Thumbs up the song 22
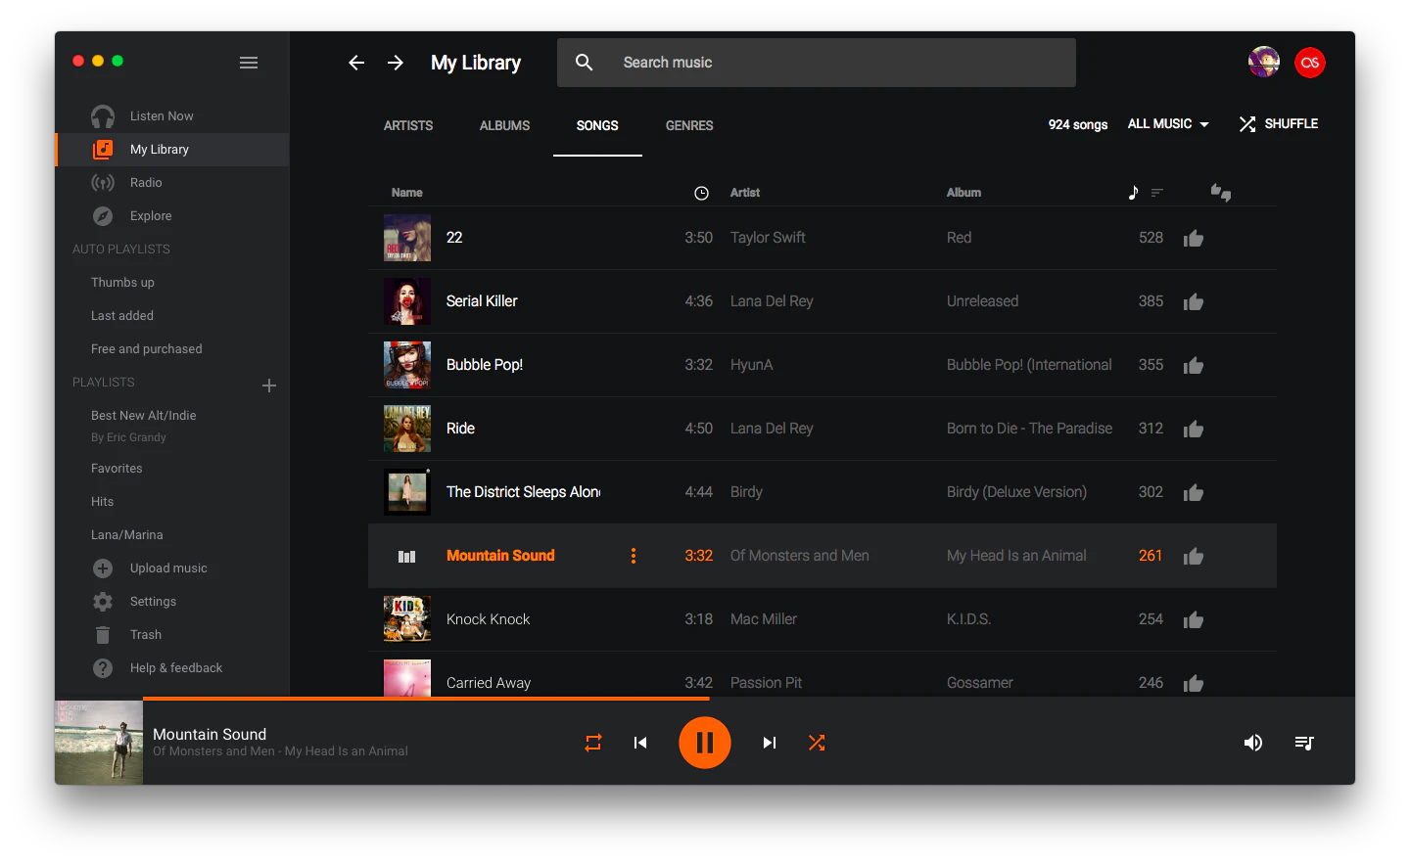The image size is (1410, 863). point(1194,238)
